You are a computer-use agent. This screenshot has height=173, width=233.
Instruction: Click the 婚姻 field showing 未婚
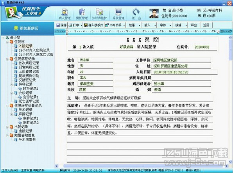(x=181, y=89)
